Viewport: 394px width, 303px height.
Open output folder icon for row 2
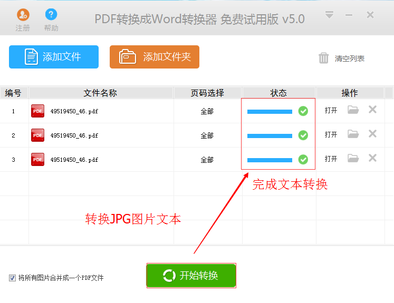coord(353,134)
